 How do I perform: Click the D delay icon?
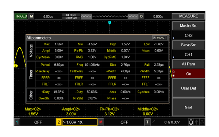[x=141, y=16]
